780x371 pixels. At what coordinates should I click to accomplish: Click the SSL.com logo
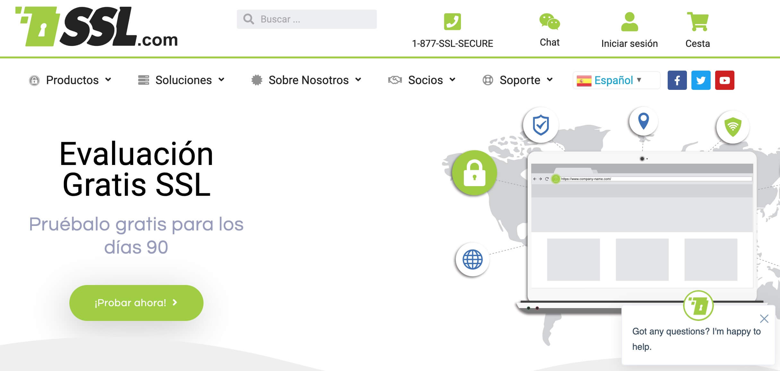(97, 27)
